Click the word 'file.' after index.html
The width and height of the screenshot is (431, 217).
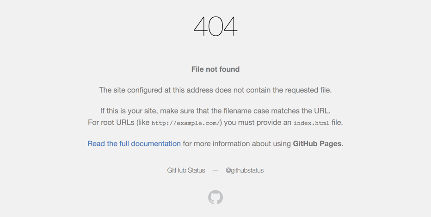[337, 123]
